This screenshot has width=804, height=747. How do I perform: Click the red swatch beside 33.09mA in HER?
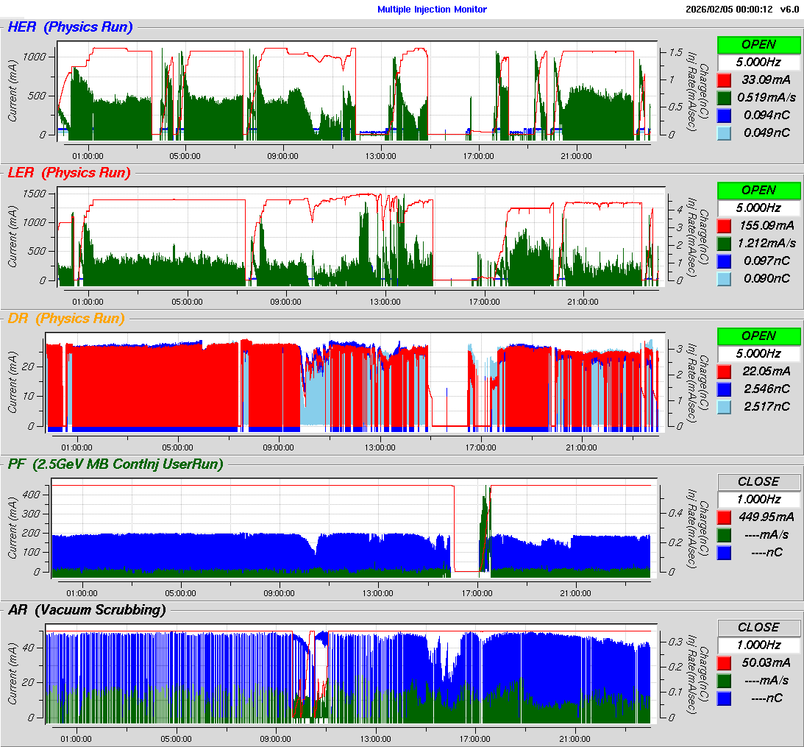point(724,79)
